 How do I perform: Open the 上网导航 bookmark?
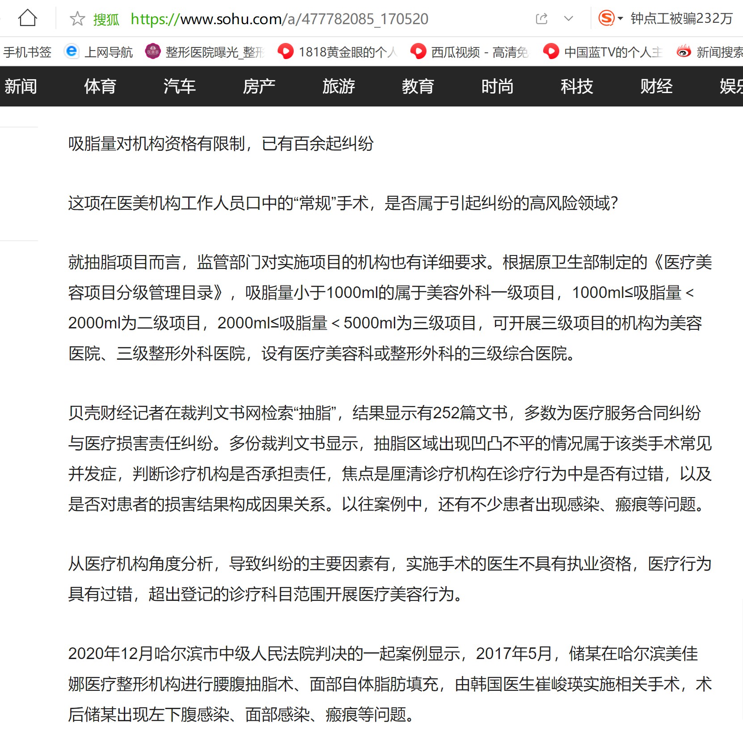(x=109, y=52)
